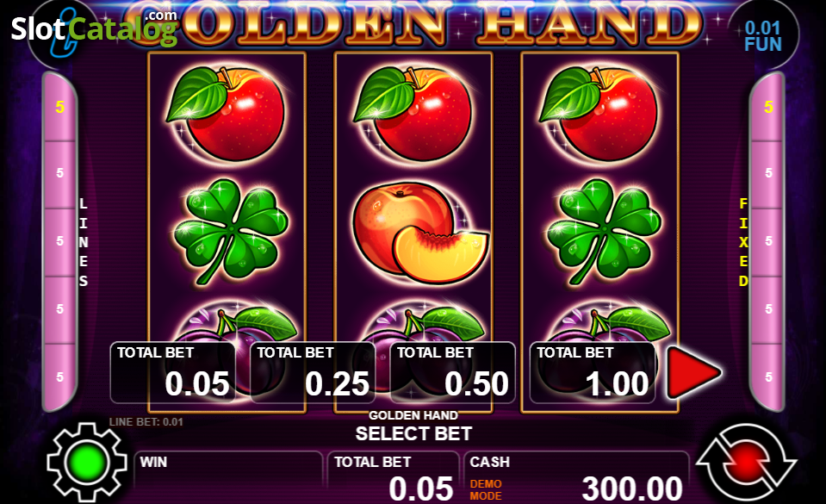The width and height of the screenshot is (826, 504).
Task: Open the info button behind the SlotCatalog logo
Action: tap(62, 33)
